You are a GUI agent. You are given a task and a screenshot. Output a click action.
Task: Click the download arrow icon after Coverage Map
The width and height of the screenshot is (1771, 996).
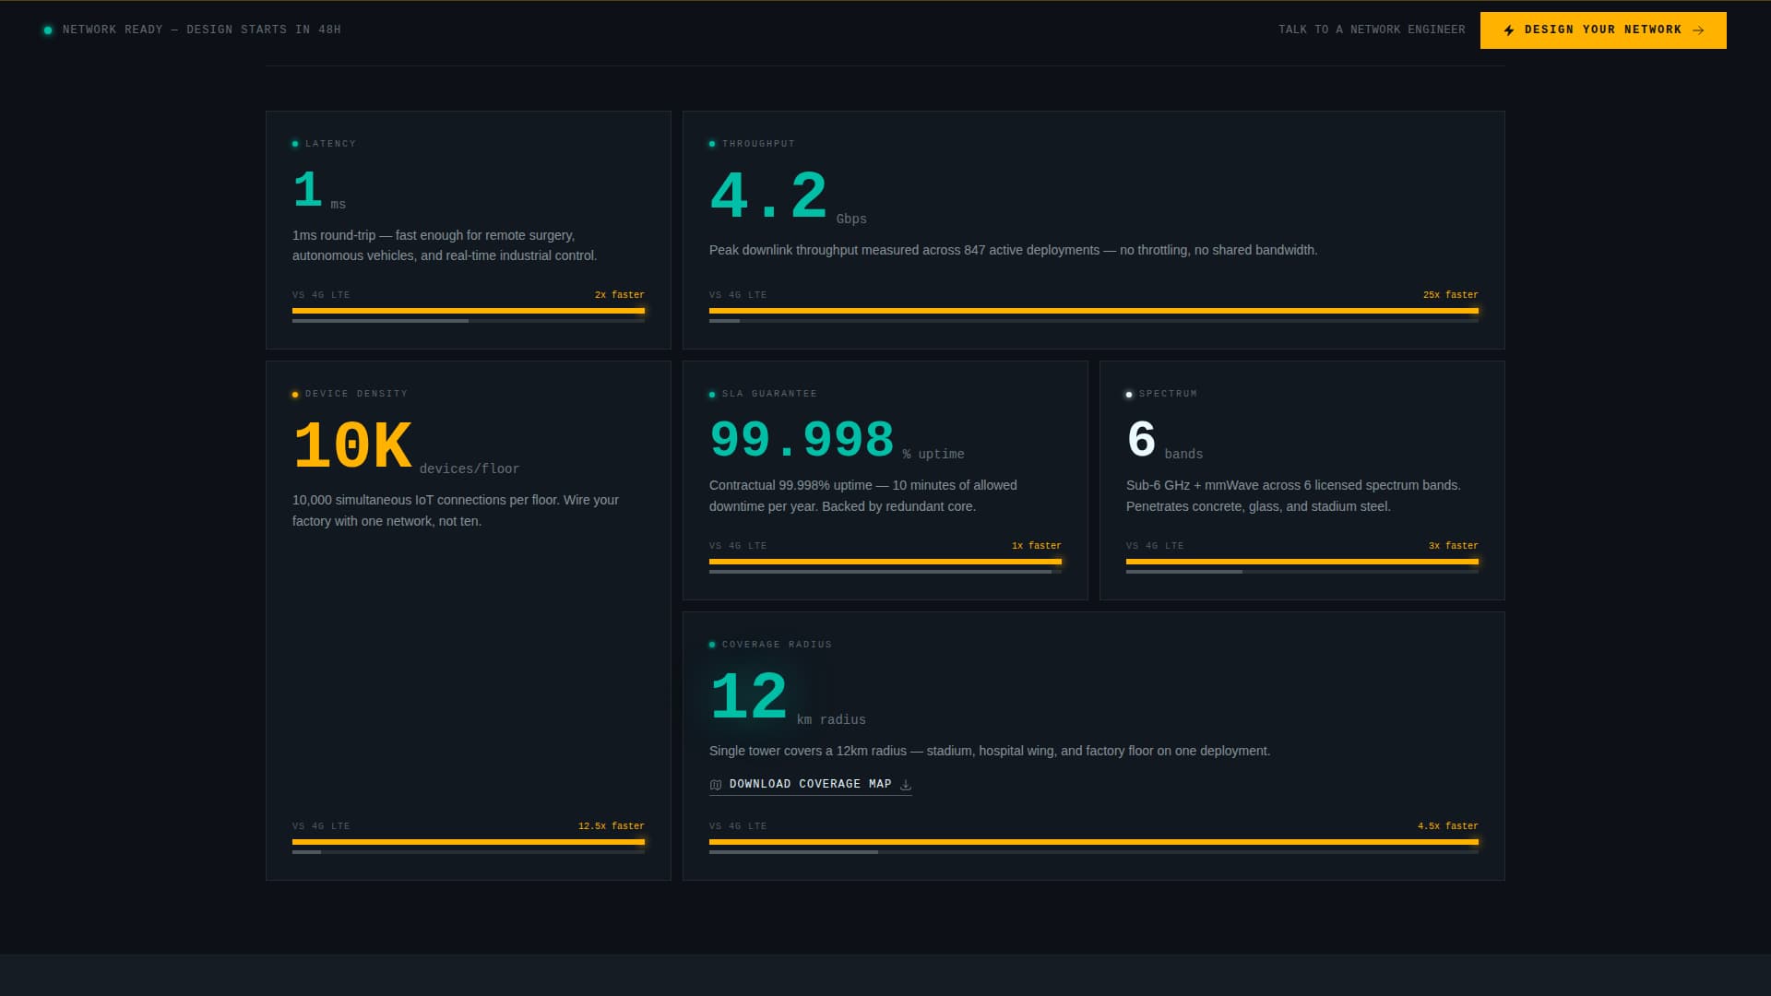[906, 785]
